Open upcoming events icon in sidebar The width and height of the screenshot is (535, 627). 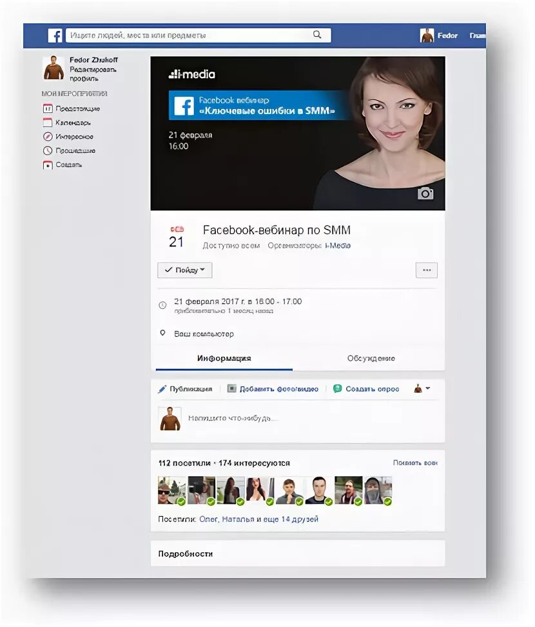click(48, 108)
